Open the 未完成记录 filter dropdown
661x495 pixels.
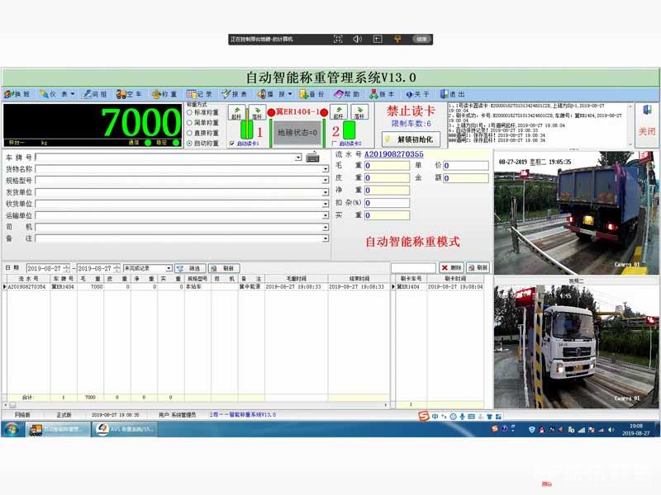(x=169, y=268)
